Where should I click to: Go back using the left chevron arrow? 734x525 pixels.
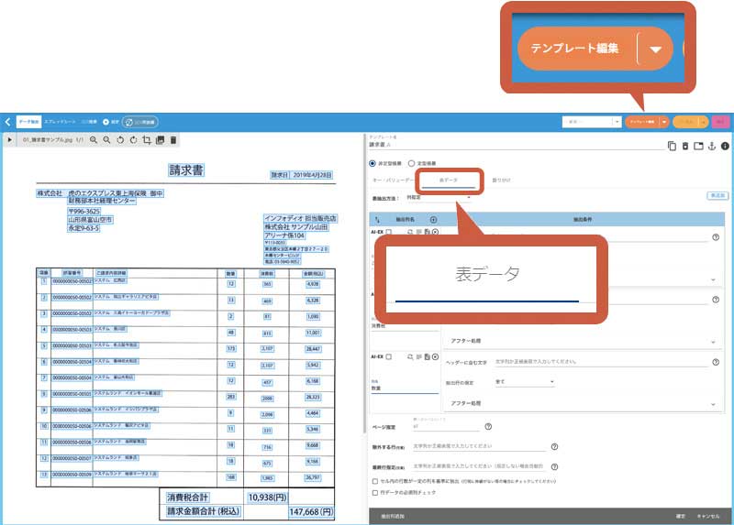pos(7,122)
